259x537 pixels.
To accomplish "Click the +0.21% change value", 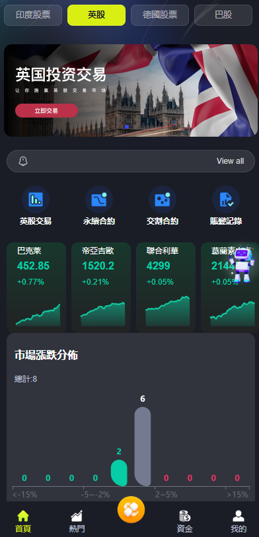I will tap(95, 282).
